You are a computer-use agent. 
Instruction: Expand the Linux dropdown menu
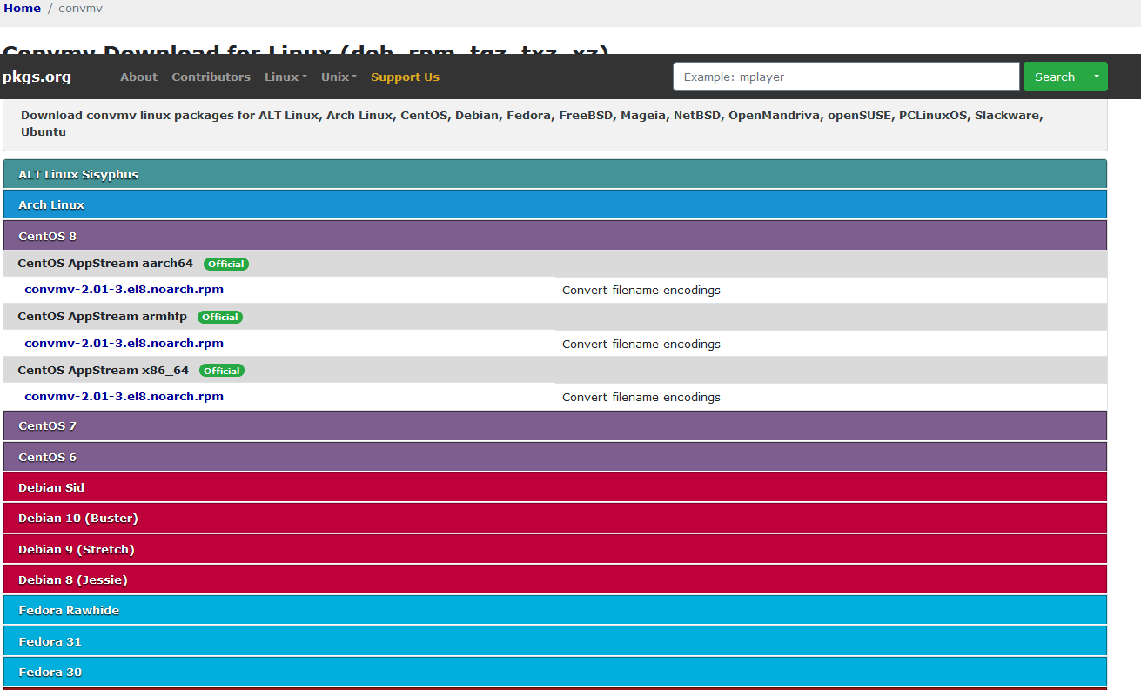tap(285, 77)
